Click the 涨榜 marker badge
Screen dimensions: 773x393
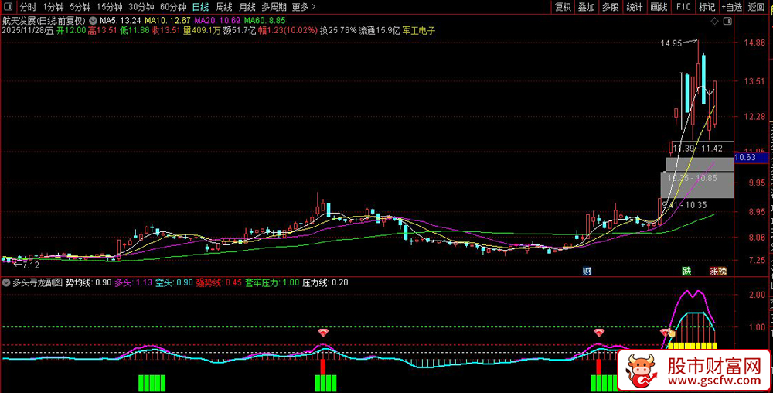[719, 272]
